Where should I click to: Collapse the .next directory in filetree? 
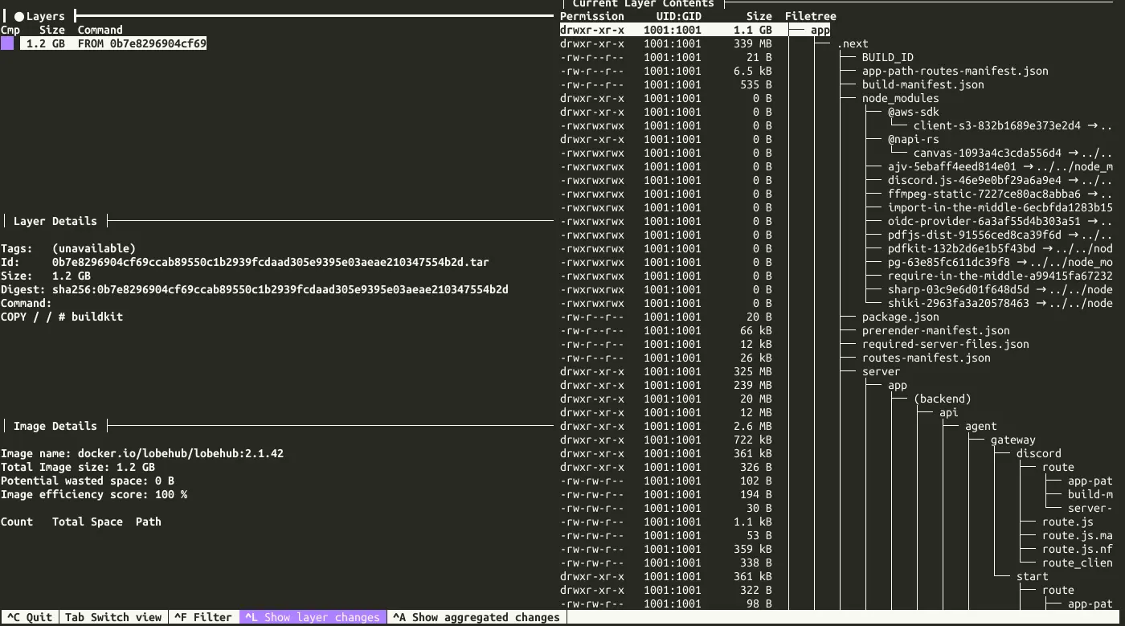click(853, 44)
